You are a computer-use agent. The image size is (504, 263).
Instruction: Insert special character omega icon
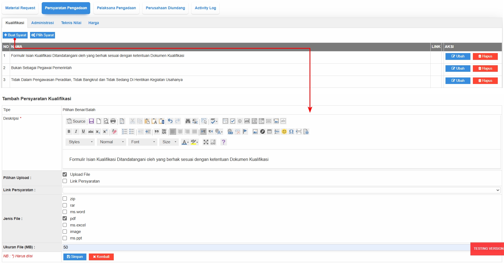[x=291, y=132]
